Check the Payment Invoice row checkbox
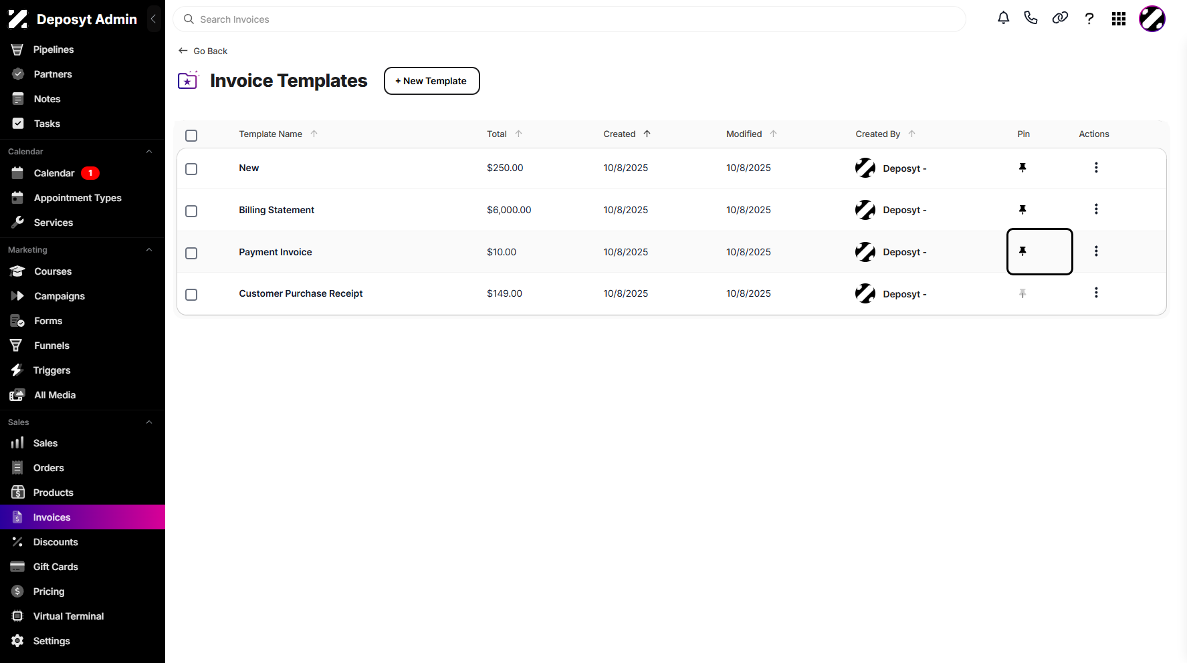 pos(191,253)
